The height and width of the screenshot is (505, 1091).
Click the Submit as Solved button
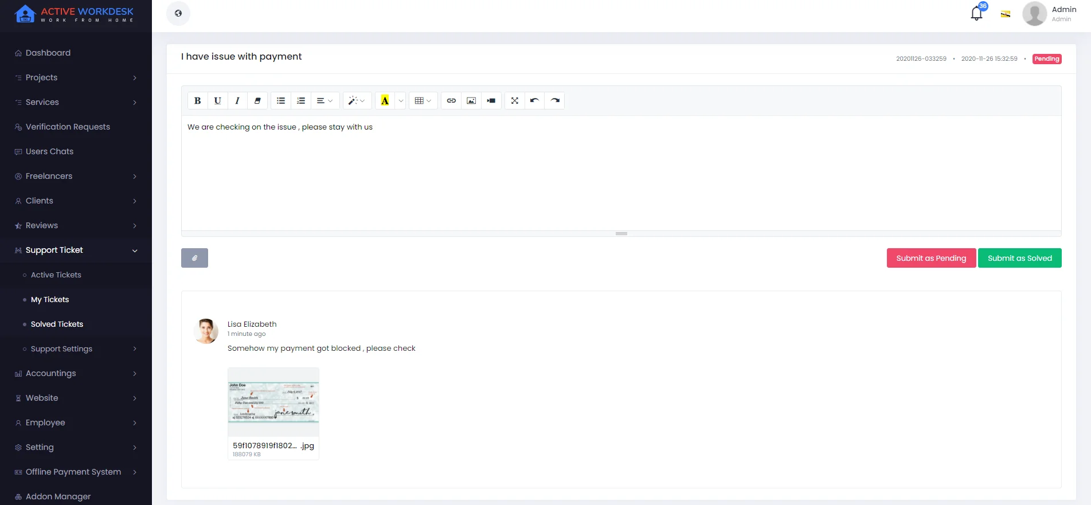(x=1019, y=258)
